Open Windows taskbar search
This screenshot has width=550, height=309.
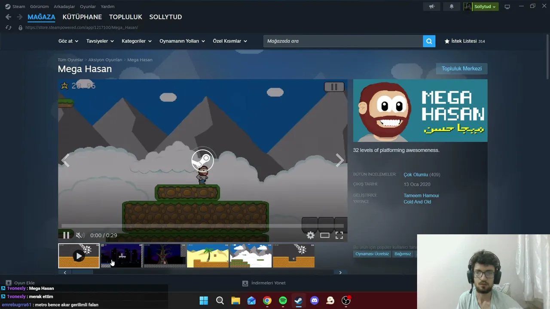pyautogui.click(x=220, y=300)
